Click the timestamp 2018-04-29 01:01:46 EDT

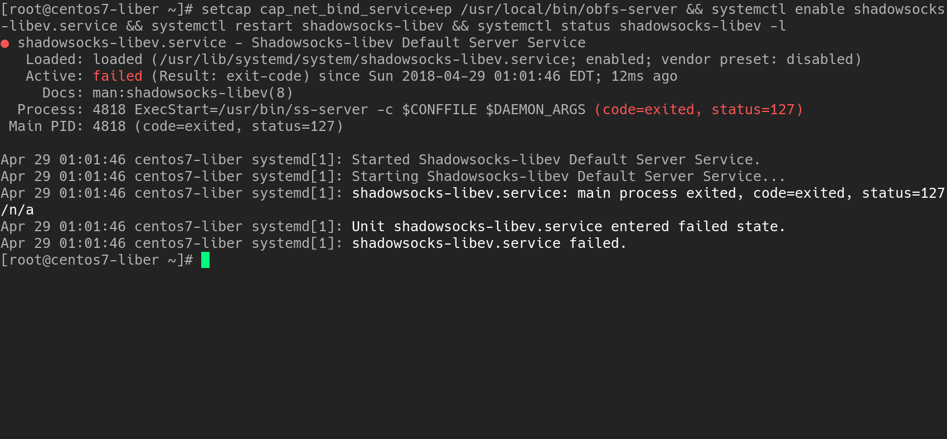coord(498,76)
